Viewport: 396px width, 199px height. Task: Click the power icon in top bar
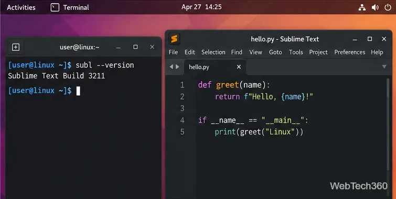(x=388, y=7)
